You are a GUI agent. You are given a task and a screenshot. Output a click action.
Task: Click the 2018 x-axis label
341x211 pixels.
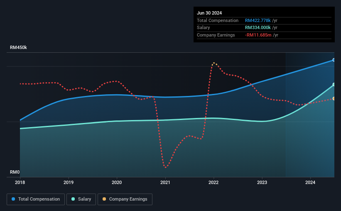coord(20,182)
